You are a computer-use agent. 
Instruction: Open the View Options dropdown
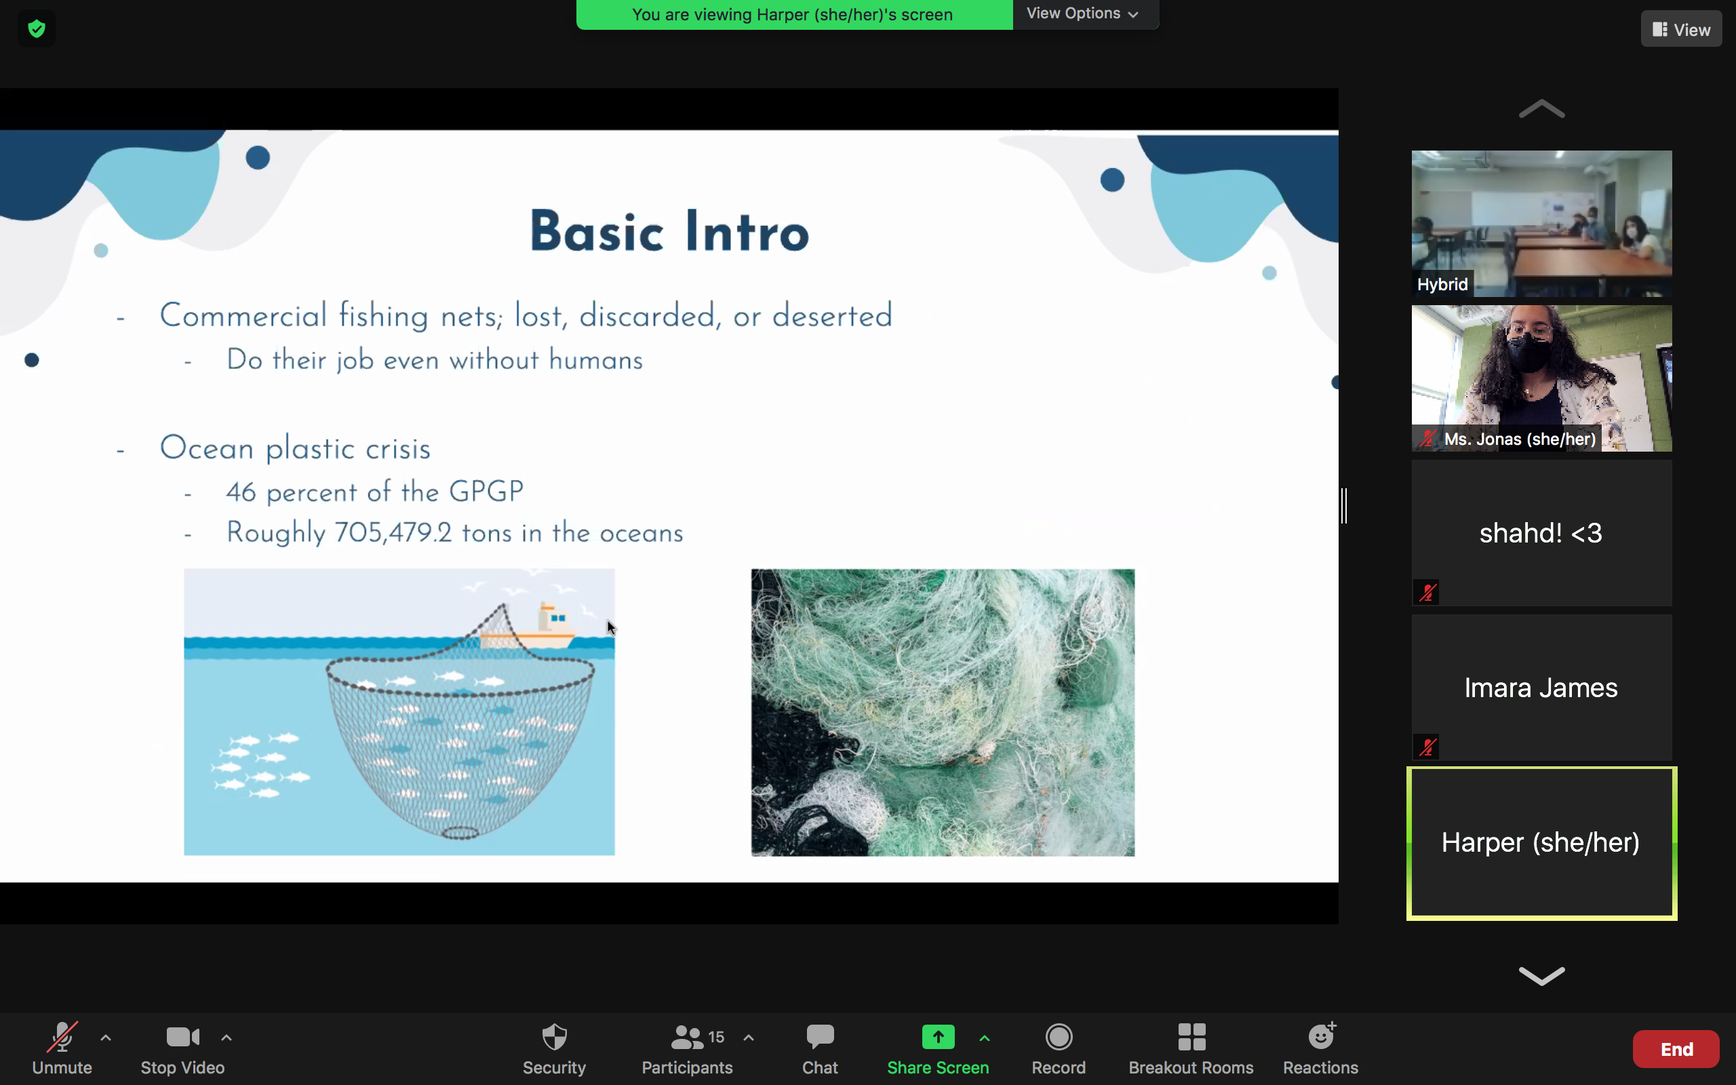click(x=1082, y=14)
